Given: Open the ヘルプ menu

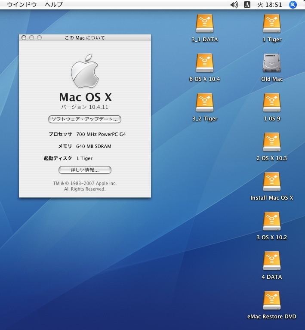Looking at the screenshot, I should click(x=54, y=5).
